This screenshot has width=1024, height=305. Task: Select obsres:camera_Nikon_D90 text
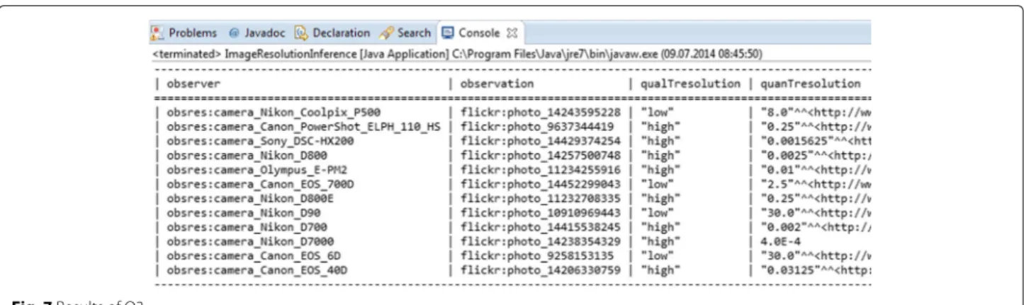pyautogui.click(x=242, y=213)
